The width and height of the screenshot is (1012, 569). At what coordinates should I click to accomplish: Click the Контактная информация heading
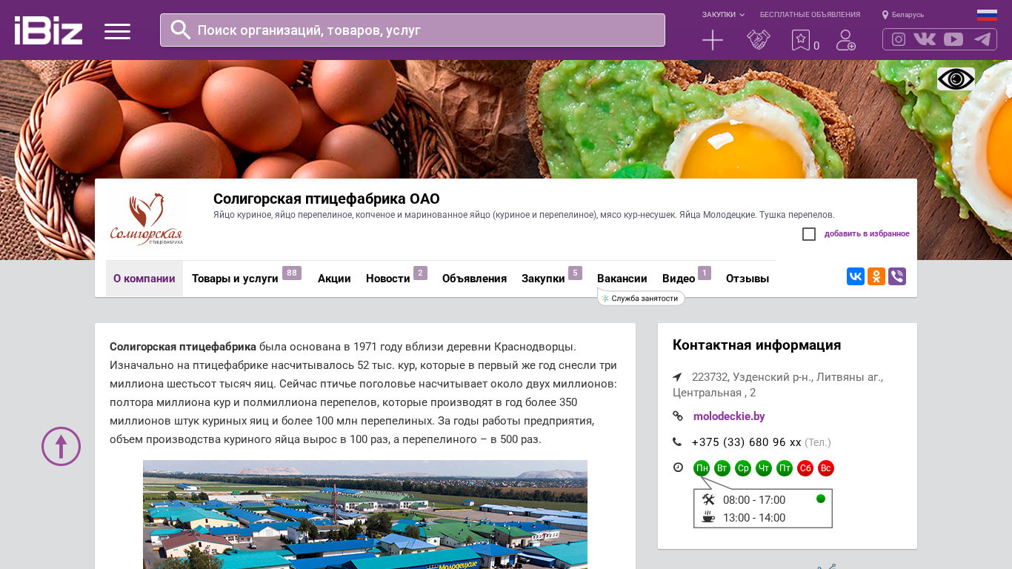coord(757,345)
